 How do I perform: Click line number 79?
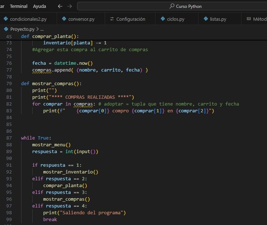pos(9,84)
